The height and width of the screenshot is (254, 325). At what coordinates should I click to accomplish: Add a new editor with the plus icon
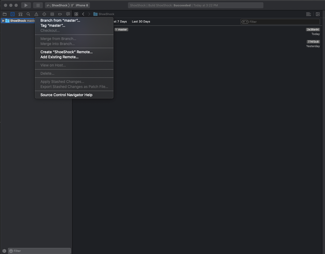(x=318, y=14)
